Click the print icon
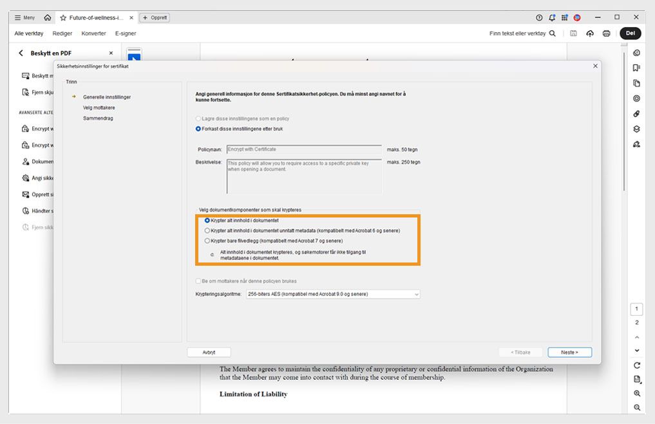The image size is (655, 424). [x=607, y=33]
